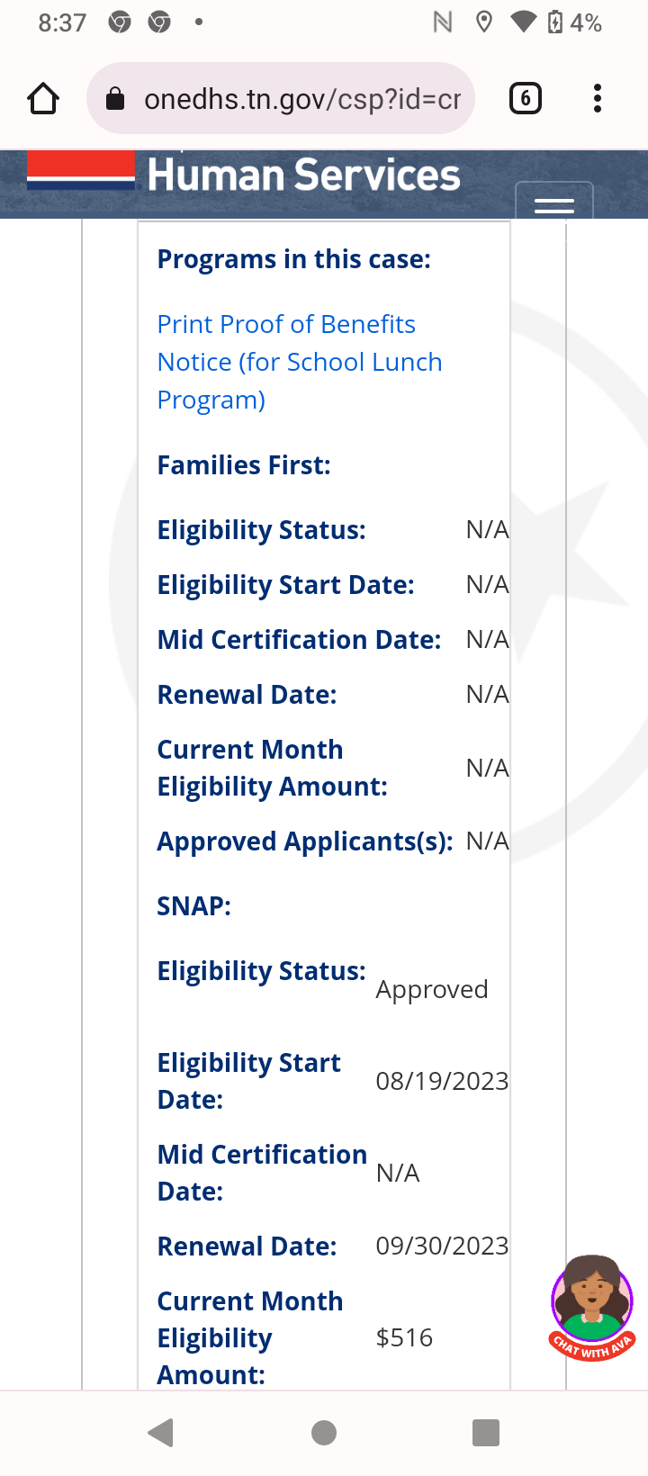Open the tab switcher showing 6 tabs
This screenshot has height=1476, width=648.
(526, 98)
